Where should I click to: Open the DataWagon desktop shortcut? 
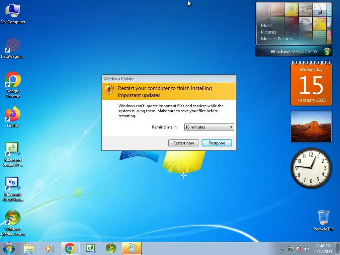pyautogui.click(x=13, y=48)
